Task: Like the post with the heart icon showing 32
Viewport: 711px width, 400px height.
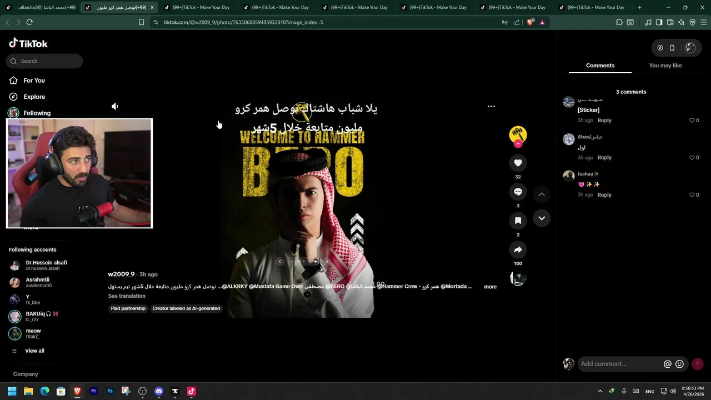Action: point(518,163)
